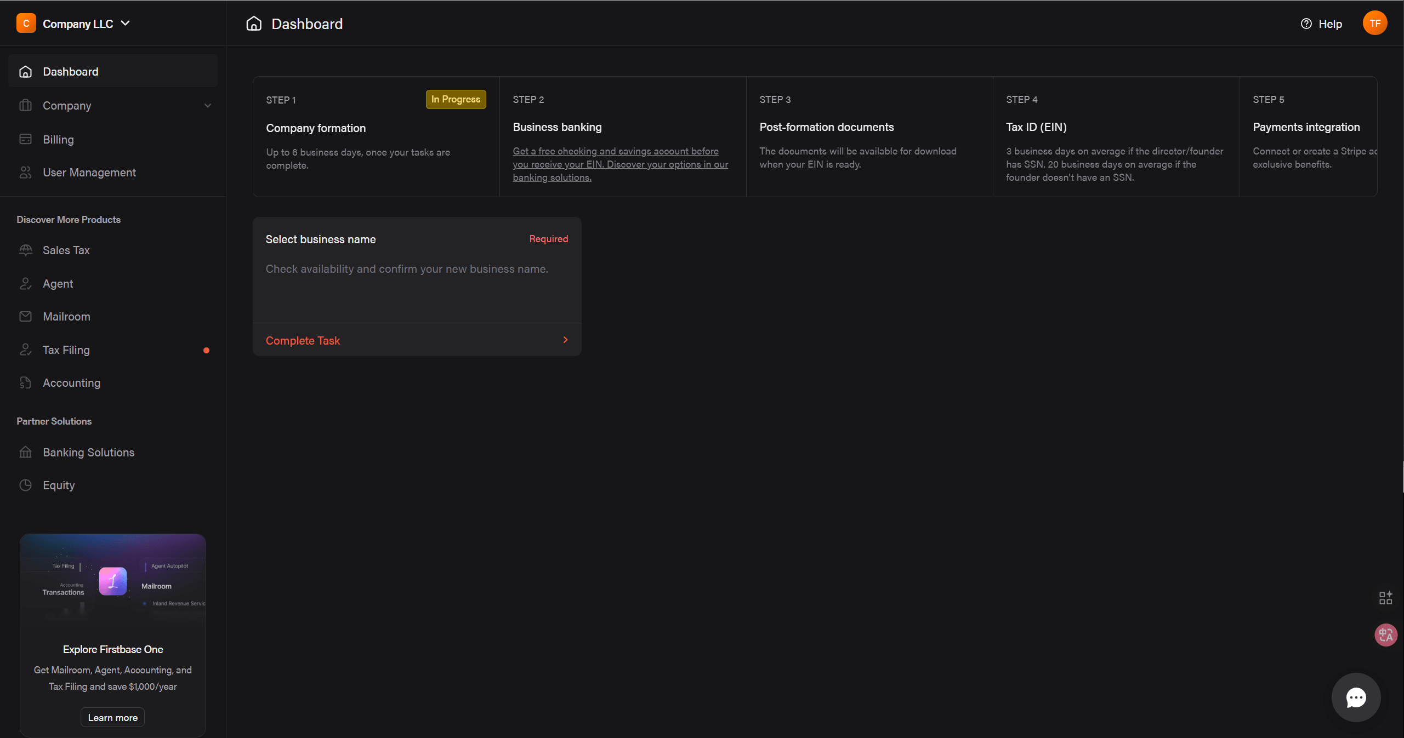Click the In Progress status badge

pos(456,99)
